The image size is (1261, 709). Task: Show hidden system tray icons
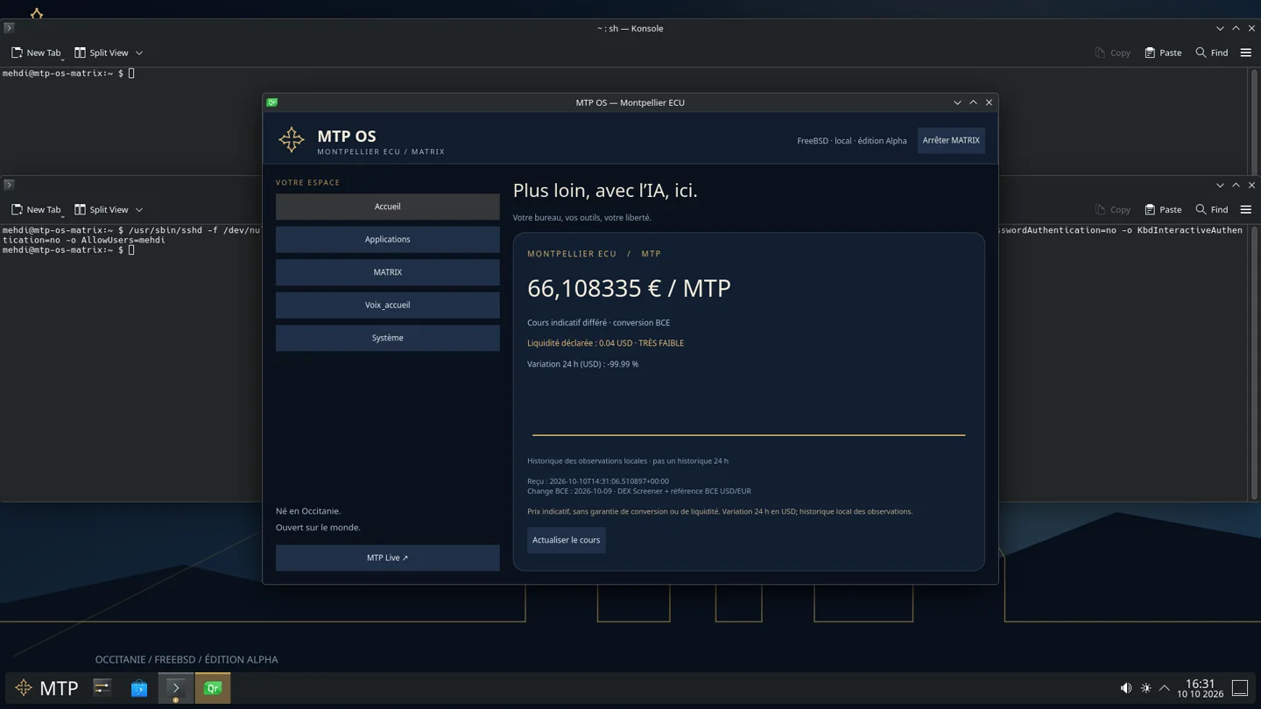[x=1165, y=688]
